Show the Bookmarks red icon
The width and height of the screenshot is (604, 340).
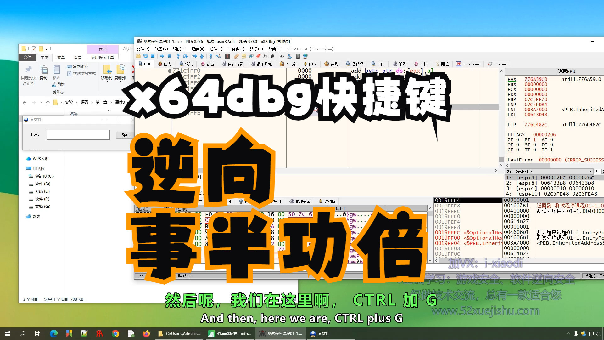258,56
